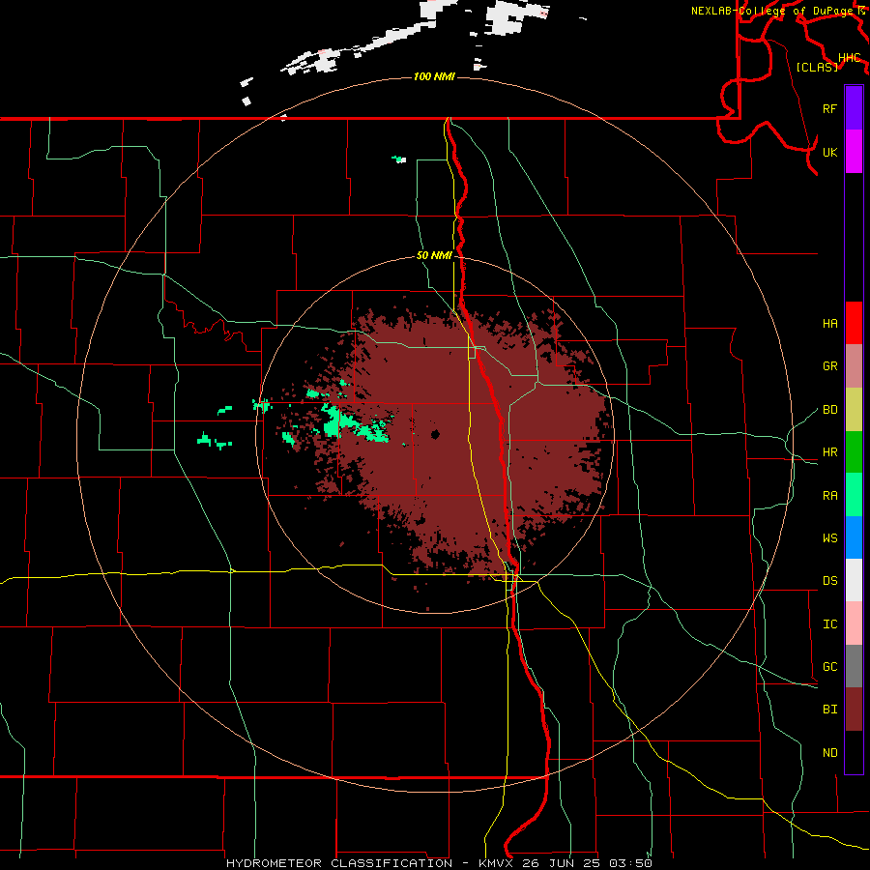Click the IC legend label

click(x=830, y=624)
